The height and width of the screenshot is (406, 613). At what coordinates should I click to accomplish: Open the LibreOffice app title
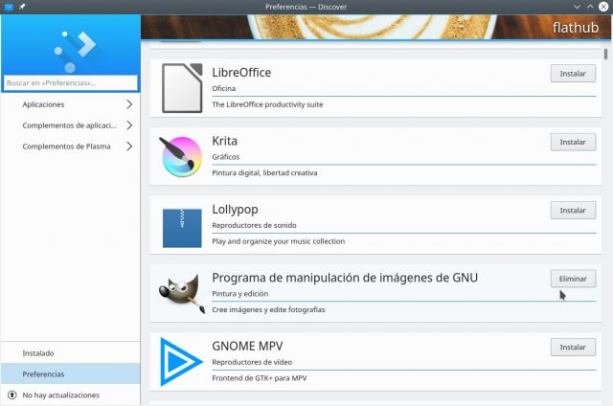point(241,73)
